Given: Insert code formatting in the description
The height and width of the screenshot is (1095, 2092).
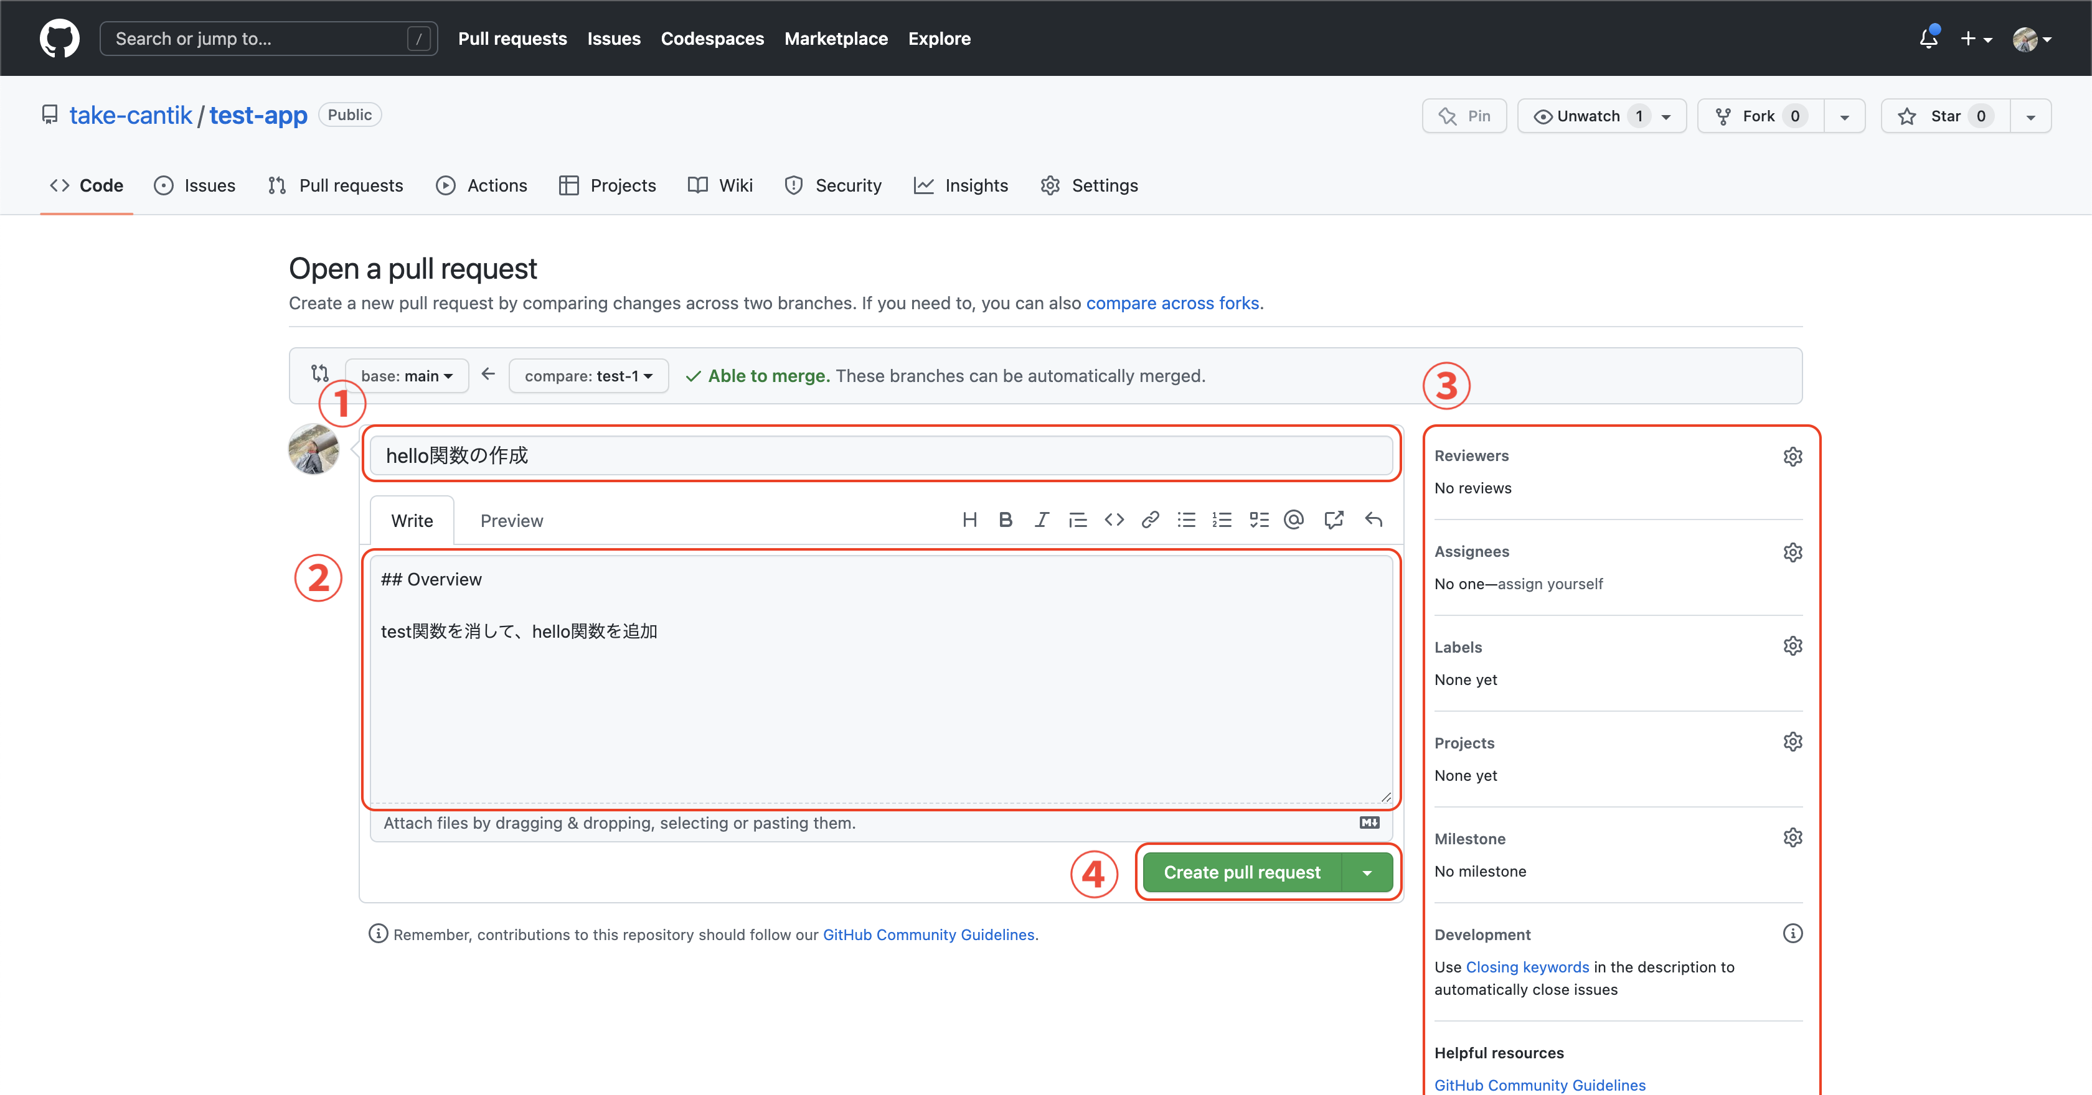Looking at the screenshot, I should (1114, 520).
